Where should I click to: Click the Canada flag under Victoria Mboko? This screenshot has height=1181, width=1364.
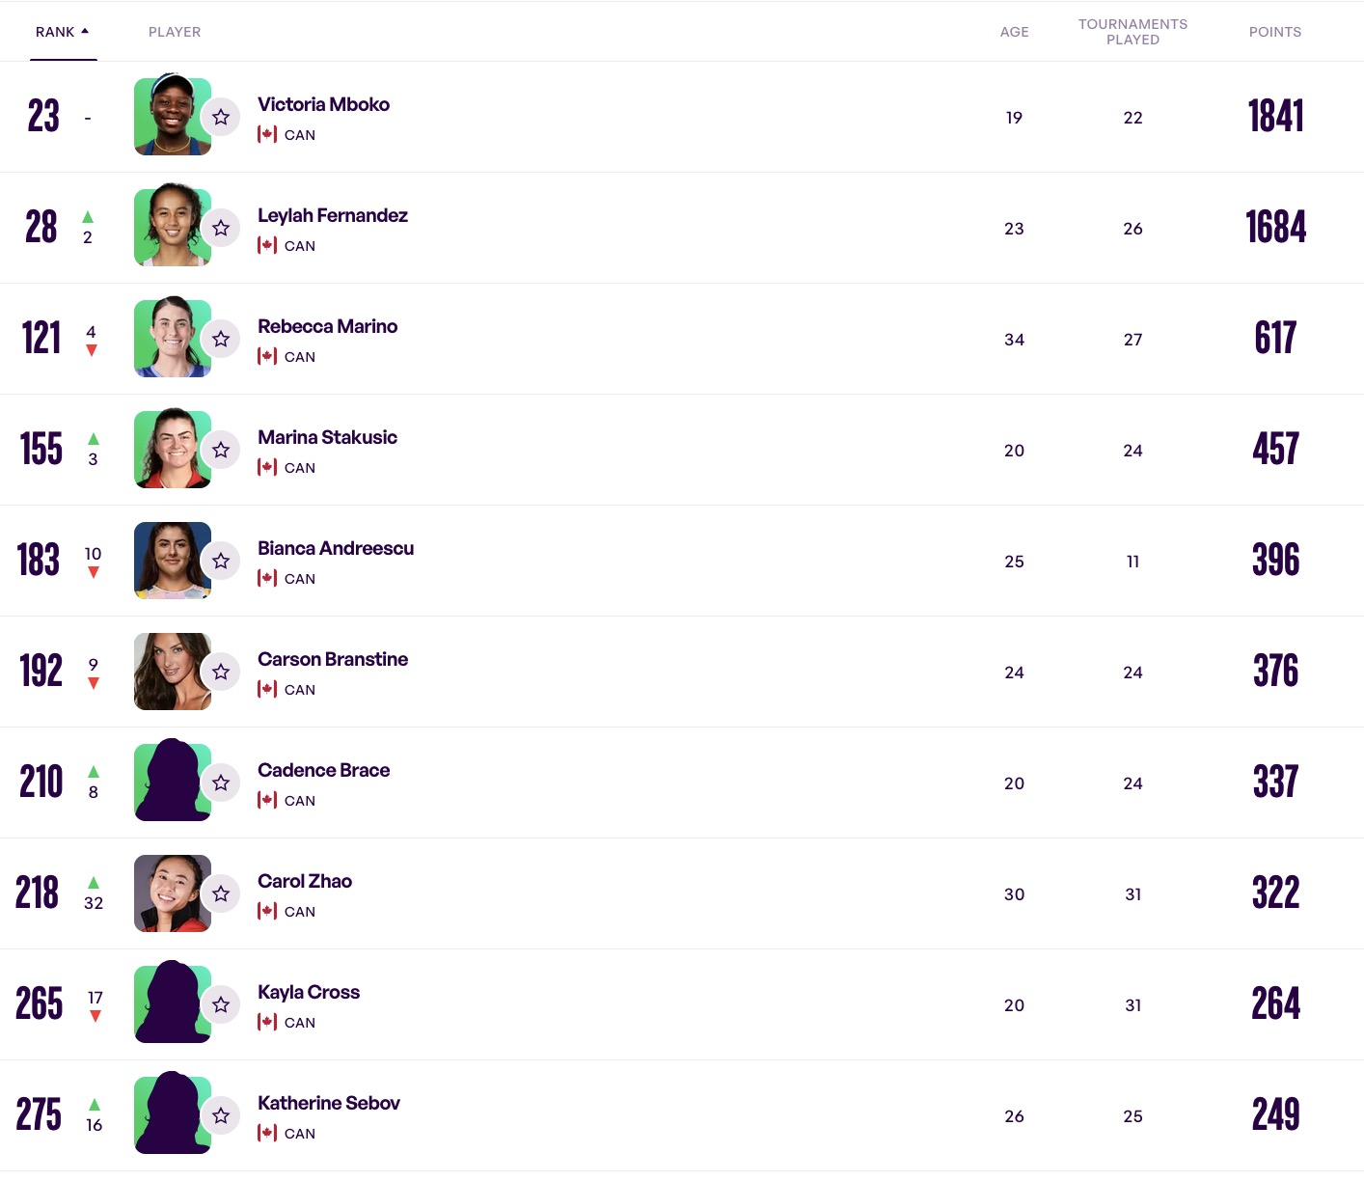point(267,135)
